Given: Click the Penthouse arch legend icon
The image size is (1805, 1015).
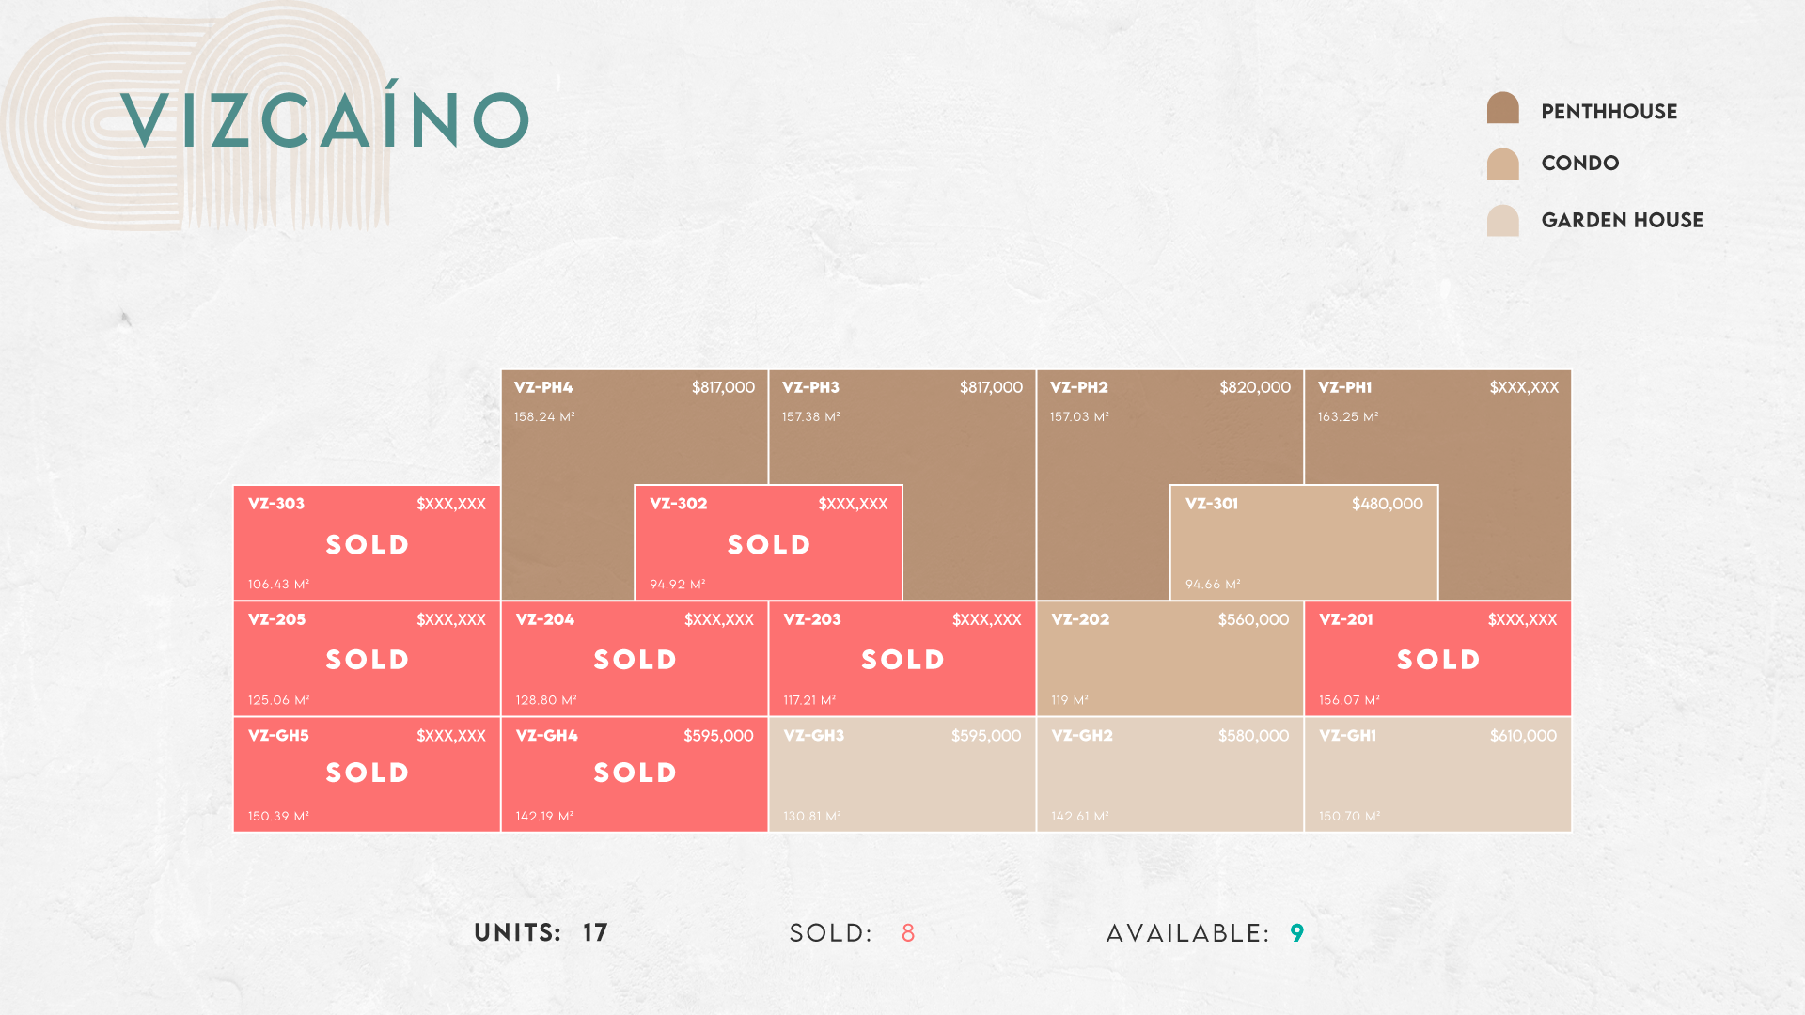Looking at the screenshot, I should point(1502,108).
